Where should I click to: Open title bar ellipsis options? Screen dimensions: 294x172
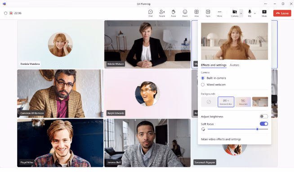tap(266, 4)
